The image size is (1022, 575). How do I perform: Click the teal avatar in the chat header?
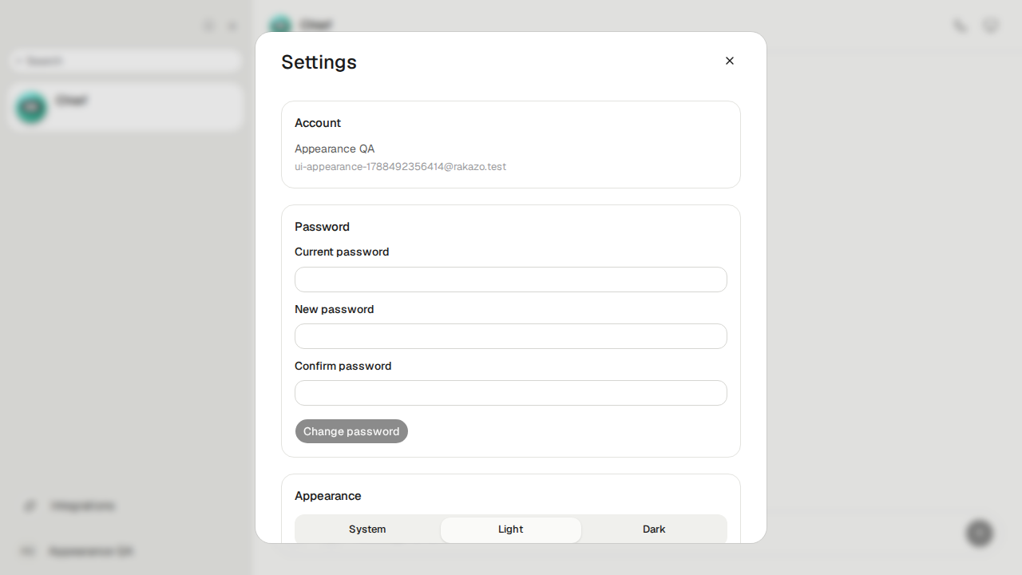click(x=280, y=26)
